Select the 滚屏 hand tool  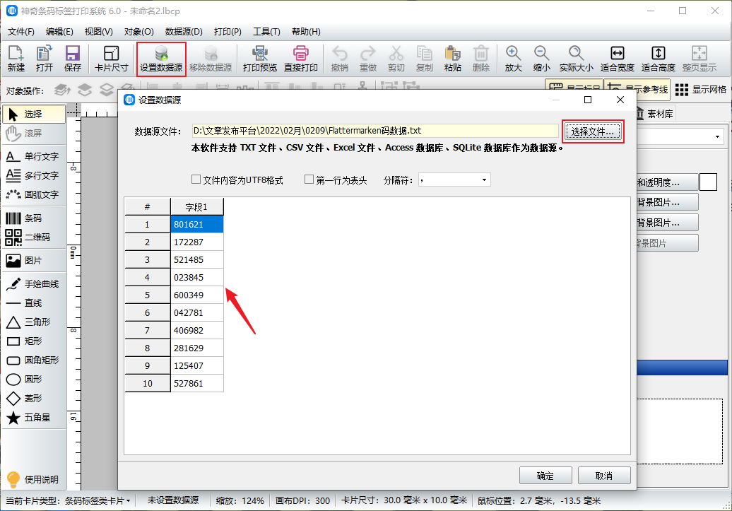34,133
